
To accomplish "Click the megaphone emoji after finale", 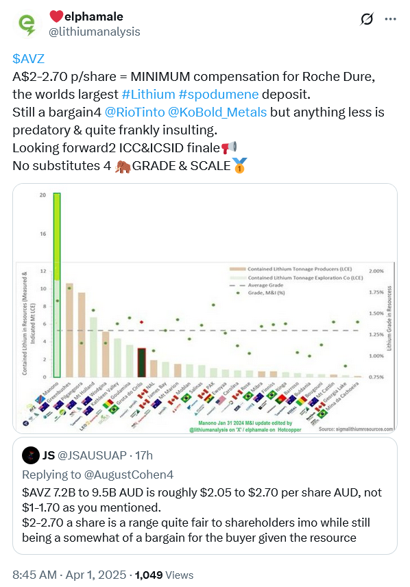I will tap(229, 147).
